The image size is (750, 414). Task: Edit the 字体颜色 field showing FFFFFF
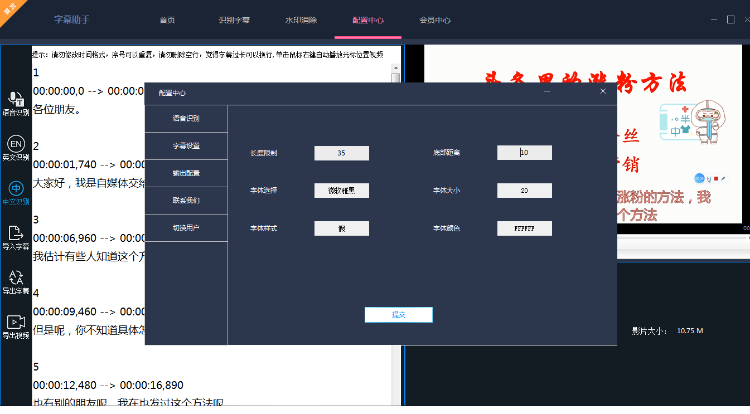coord(525,228)
